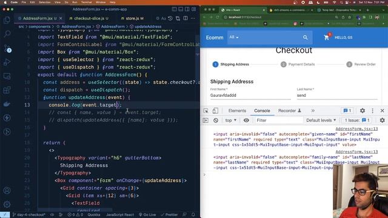Open the Selection menu in menu bar
The height and width of the screenshot is (218, 388).
tap(45, 2)
